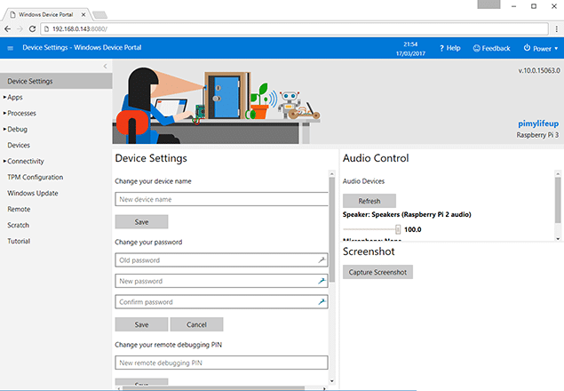Click the Confirm password reveal icon

point(322,302)
